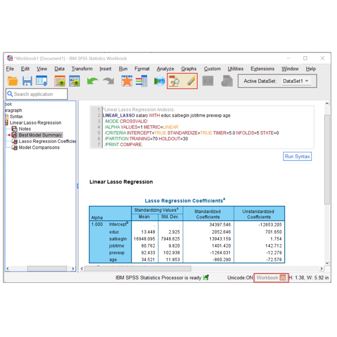
Task: Click the pencil eraser toolbar icon
Action: (x=190, y=81)
